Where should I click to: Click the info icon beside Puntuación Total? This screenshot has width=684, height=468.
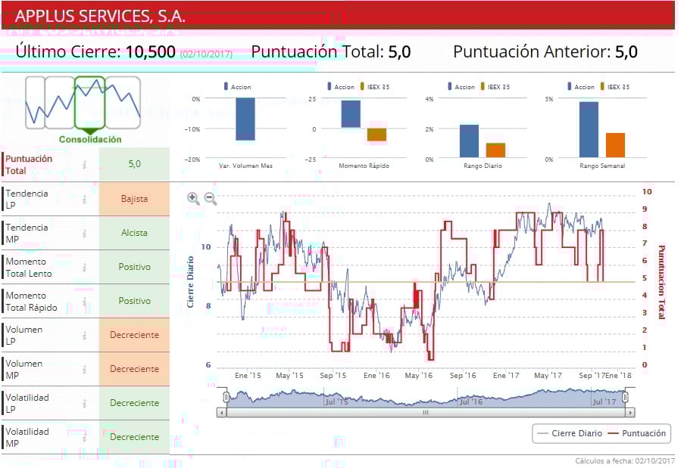pyautogui.click(x=85, y=164)
